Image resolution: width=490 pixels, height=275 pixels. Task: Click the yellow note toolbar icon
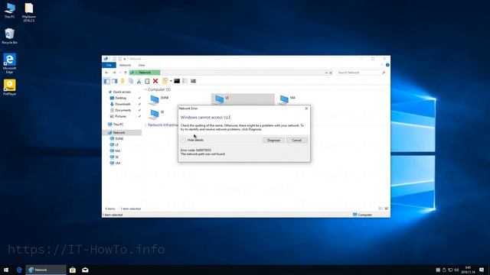(165, 81)
